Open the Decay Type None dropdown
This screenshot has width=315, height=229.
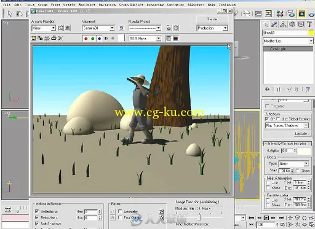tap(293, 164)
